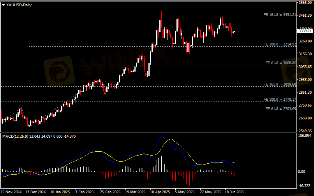Click the 3461.30 price axis value
This screenshot has width=314, height=196.
click(x=305, y=16)
